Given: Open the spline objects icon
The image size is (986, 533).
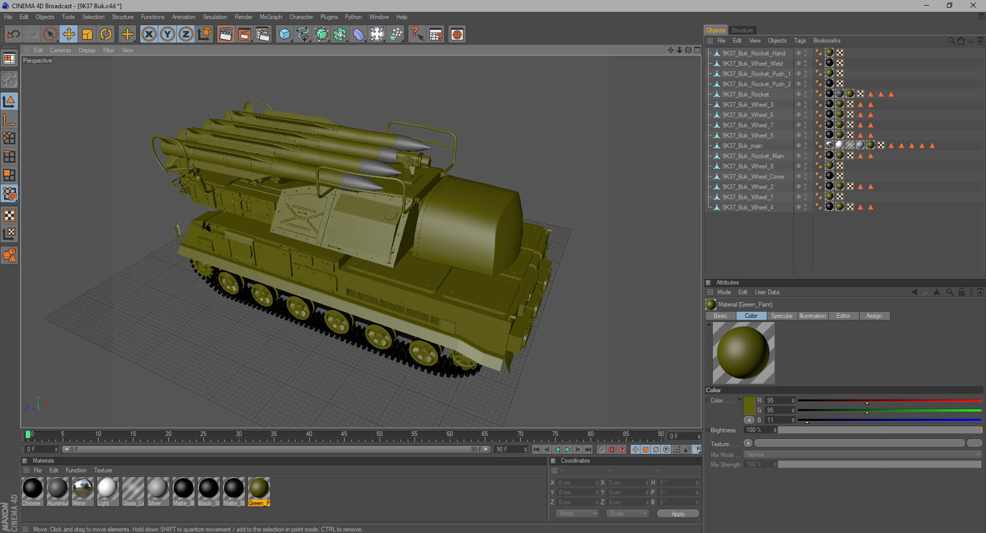Looking at the screenshot, I should pyautogui.click(x=303, y=34).
